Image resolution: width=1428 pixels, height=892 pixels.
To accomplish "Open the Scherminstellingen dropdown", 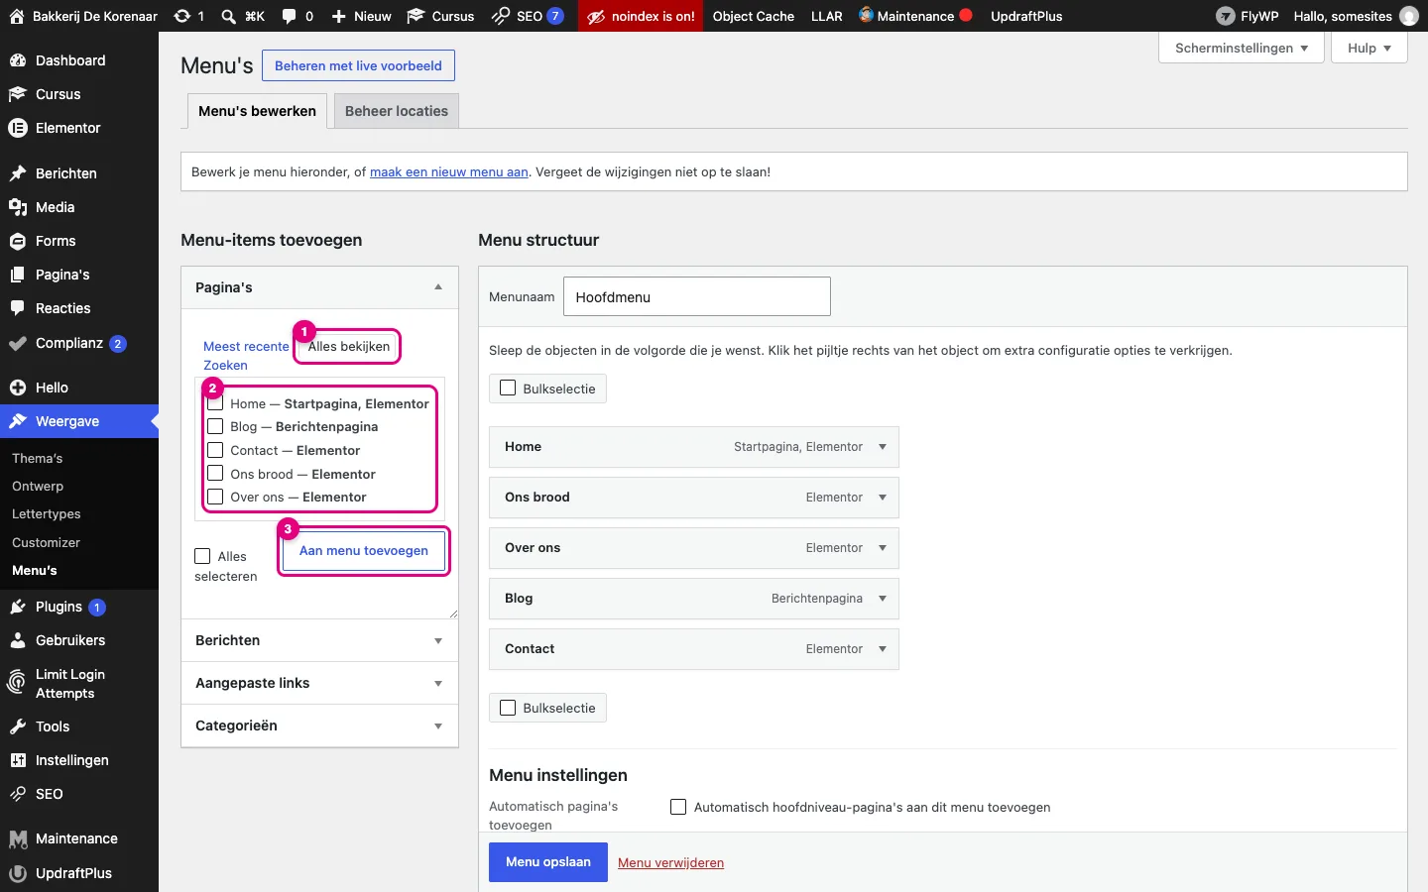I will point(1242,48).
